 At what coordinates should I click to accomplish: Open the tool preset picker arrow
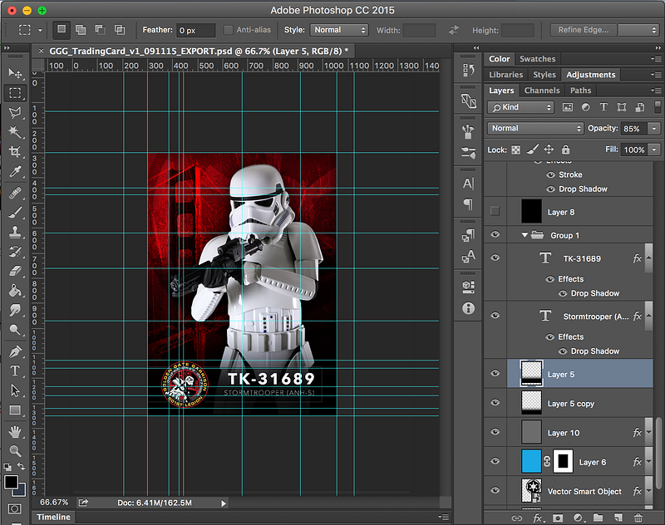(x=40, y=30)
